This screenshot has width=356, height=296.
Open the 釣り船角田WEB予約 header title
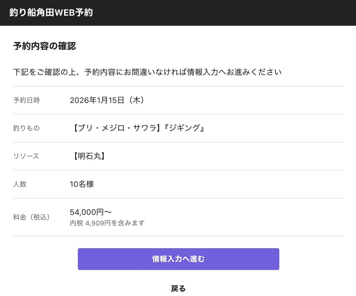(x=51, y=13)
